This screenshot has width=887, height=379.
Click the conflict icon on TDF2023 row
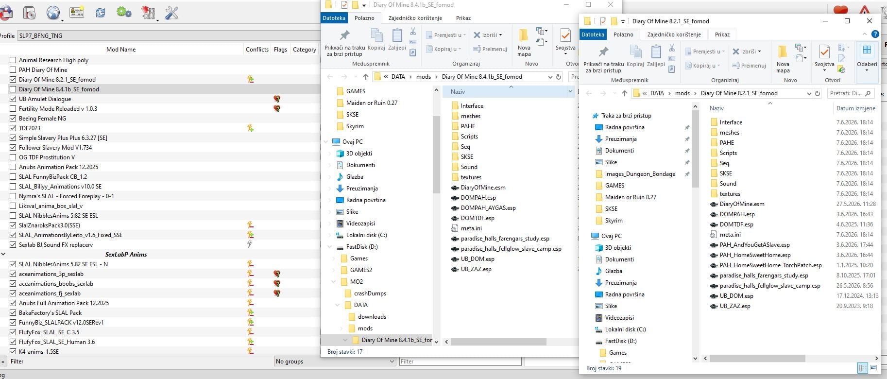click(250, 128)
